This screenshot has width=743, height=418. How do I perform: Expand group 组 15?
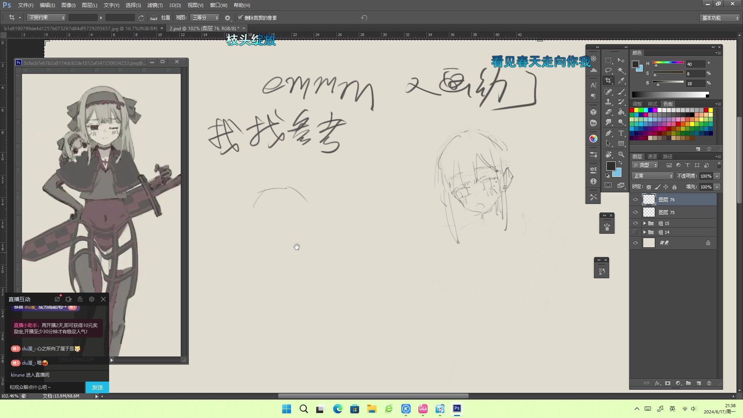[644, 223]
